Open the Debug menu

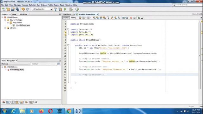point(44,5)
